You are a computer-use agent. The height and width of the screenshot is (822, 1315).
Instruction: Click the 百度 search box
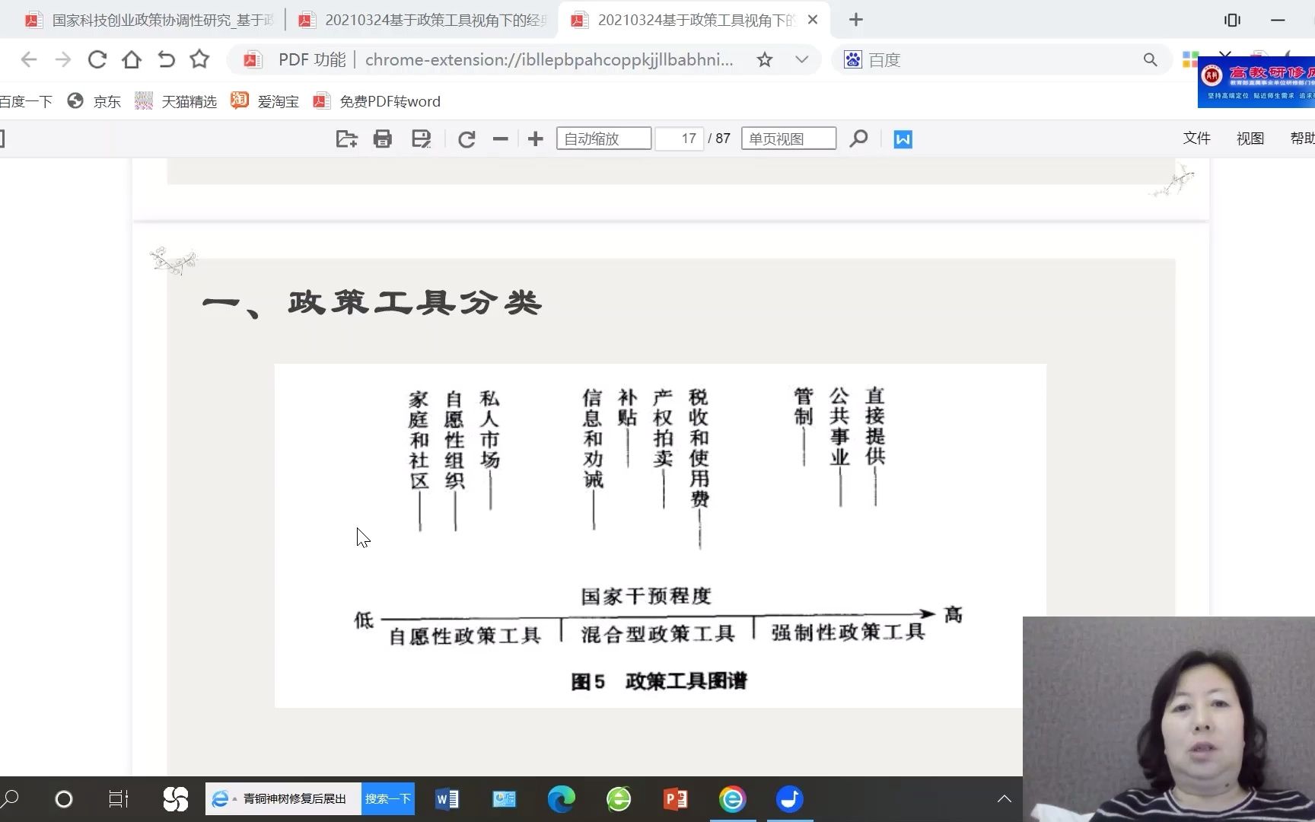1001,59
